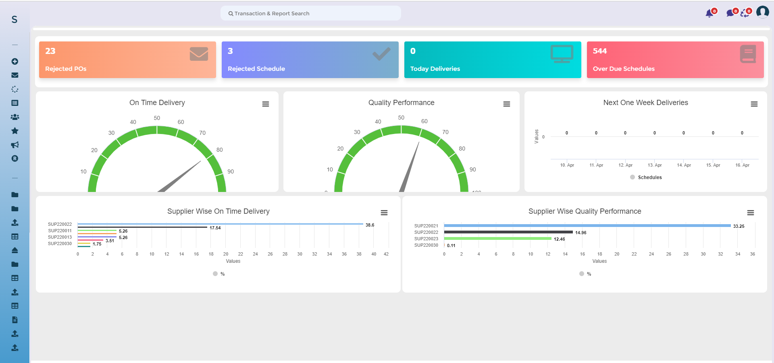Open Supplier Wise On Time Delivery chart menu
Image resolution: width=774 pixels, height=363 pixels.
pyautogui.click(x=384, y=213)
